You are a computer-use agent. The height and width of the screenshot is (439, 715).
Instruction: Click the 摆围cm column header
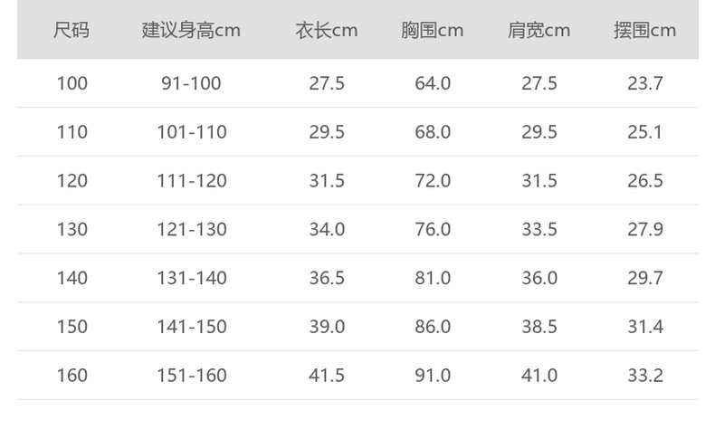(x=645, y=30)
